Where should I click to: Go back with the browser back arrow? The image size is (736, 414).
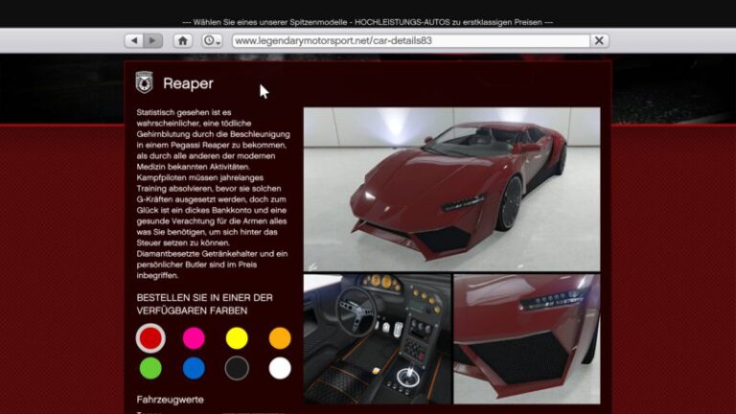[x=133, y=41]
